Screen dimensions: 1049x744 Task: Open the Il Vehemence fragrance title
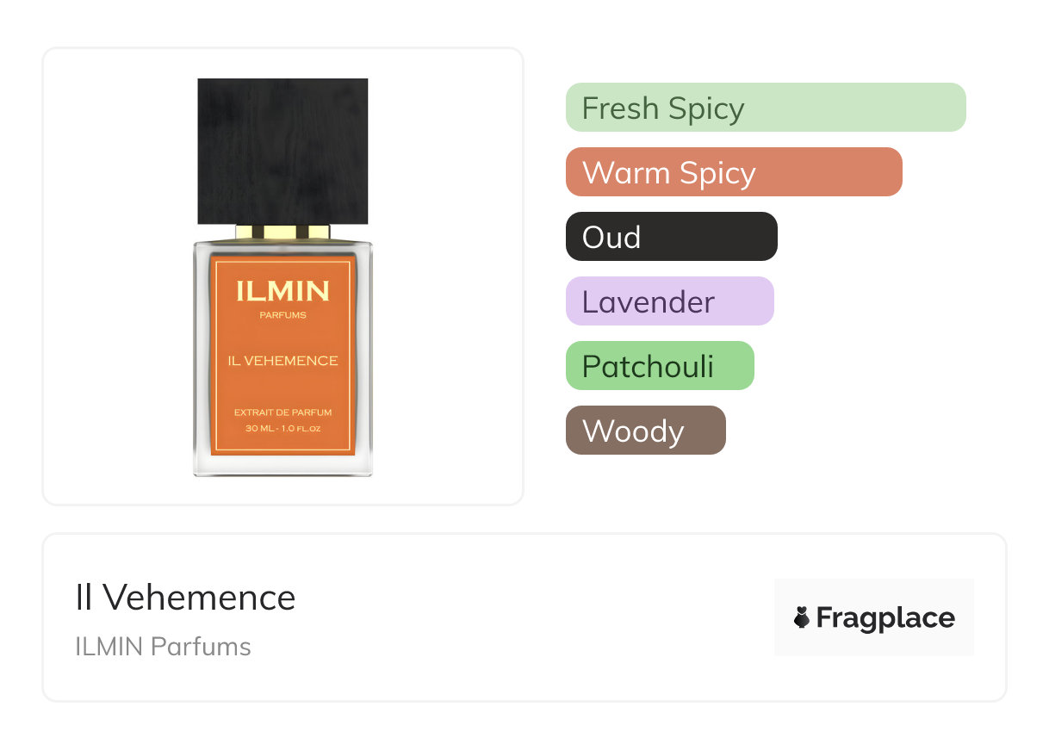[x=185, y=597]
